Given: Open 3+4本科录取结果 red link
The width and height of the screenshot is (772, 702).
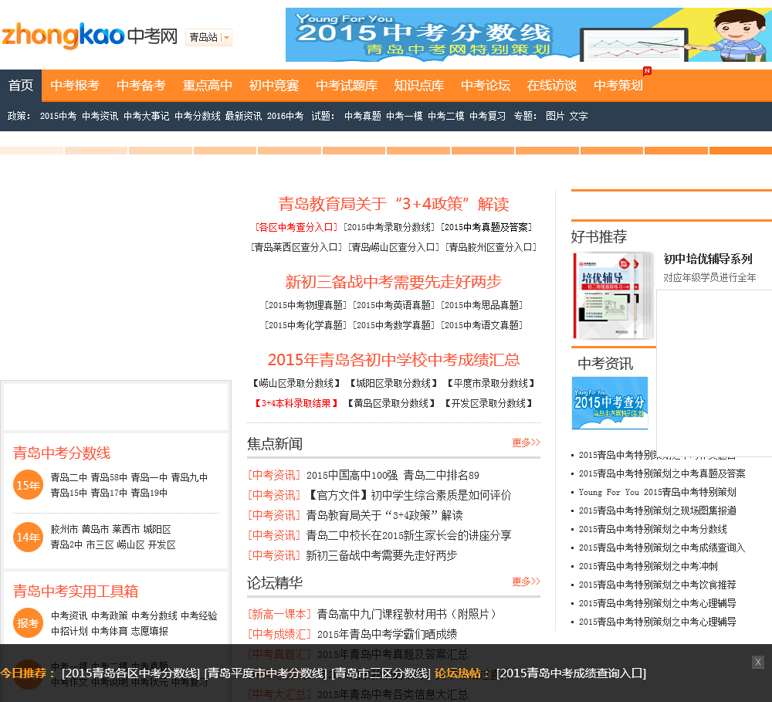Looking at the screenshot, I should (296, 403).
